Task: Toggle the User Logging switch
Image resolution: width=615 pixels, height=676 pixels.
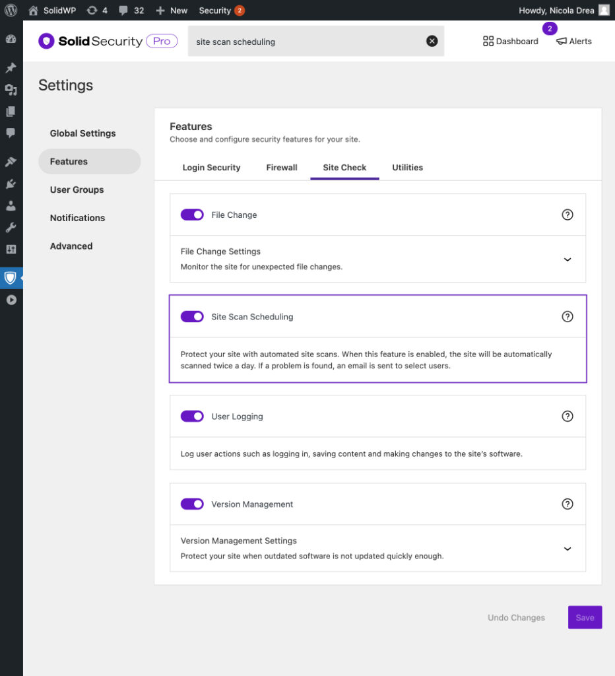Action: (x=192, y=417)
